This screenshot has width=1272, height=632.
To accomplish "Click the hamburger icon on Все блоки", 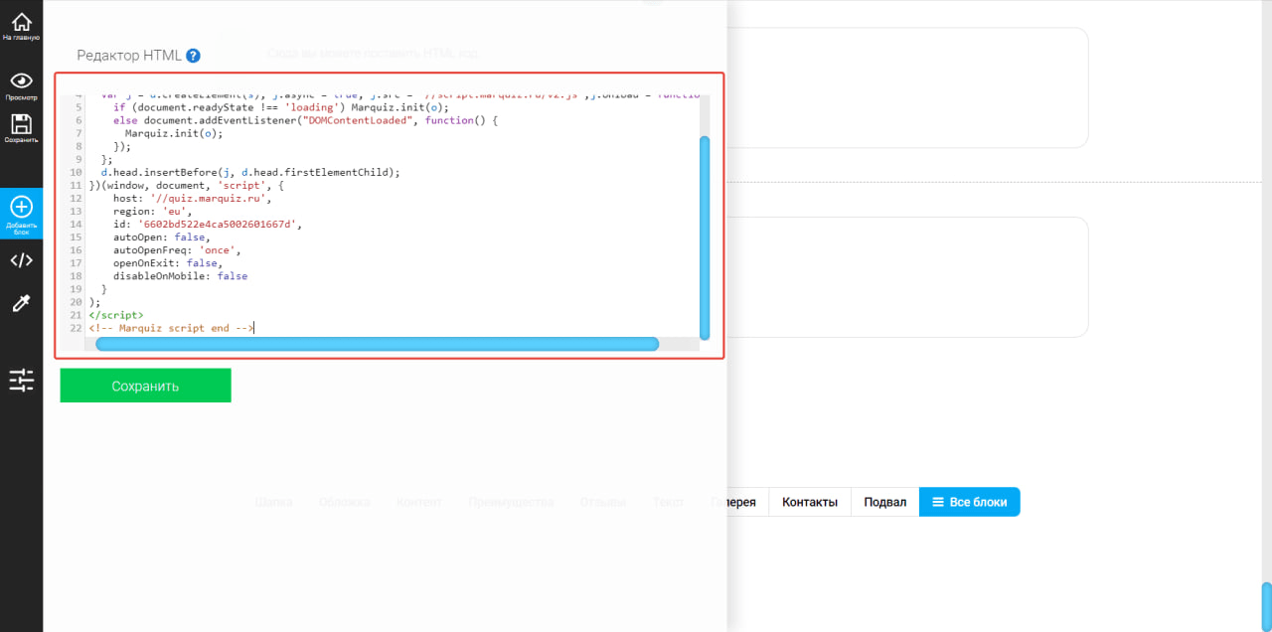I will click(x=938, y=502).
